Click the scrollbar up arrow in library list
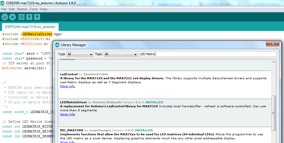The image size is (284, 143). [274, 62]
